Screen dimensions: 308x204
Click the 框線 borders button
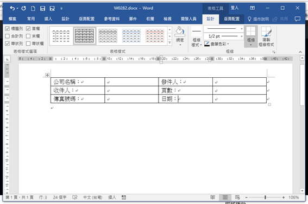pyautogui.click(x=251, y=36)
